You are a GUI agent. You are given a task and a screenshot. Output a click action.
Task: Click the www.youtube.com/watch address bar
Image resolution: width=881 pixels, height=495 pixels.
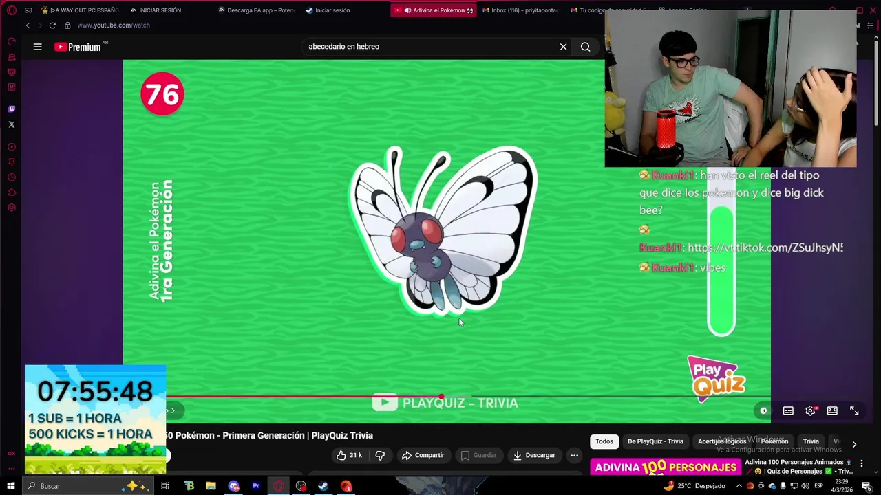point(114,25)
